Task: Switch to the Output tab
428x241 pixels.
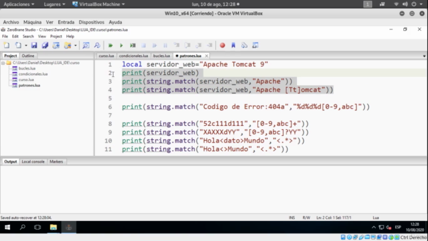Action: (x=11, y=161)
